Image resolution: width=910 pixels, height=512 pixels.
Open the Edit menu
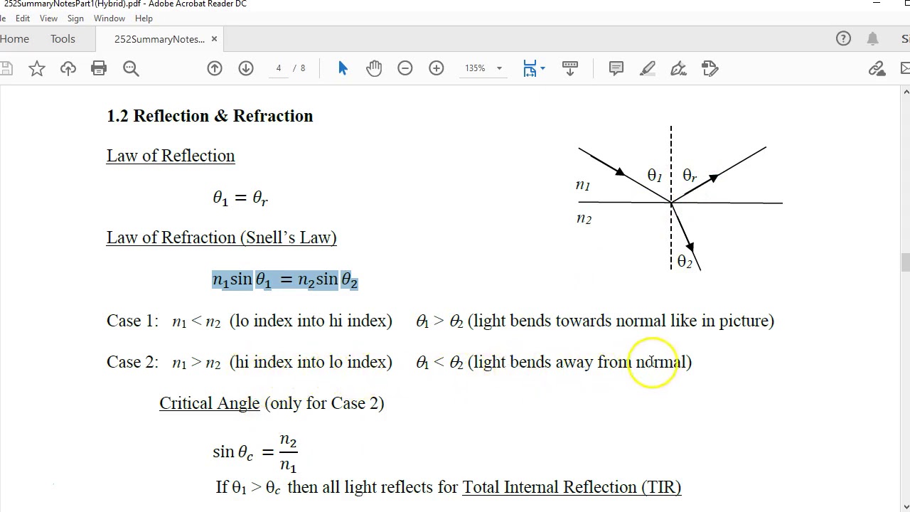tap(23, 18)
